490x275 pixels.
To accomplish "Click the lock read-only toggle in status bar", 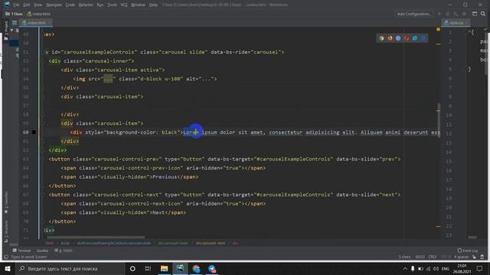I will coord(475,257).
